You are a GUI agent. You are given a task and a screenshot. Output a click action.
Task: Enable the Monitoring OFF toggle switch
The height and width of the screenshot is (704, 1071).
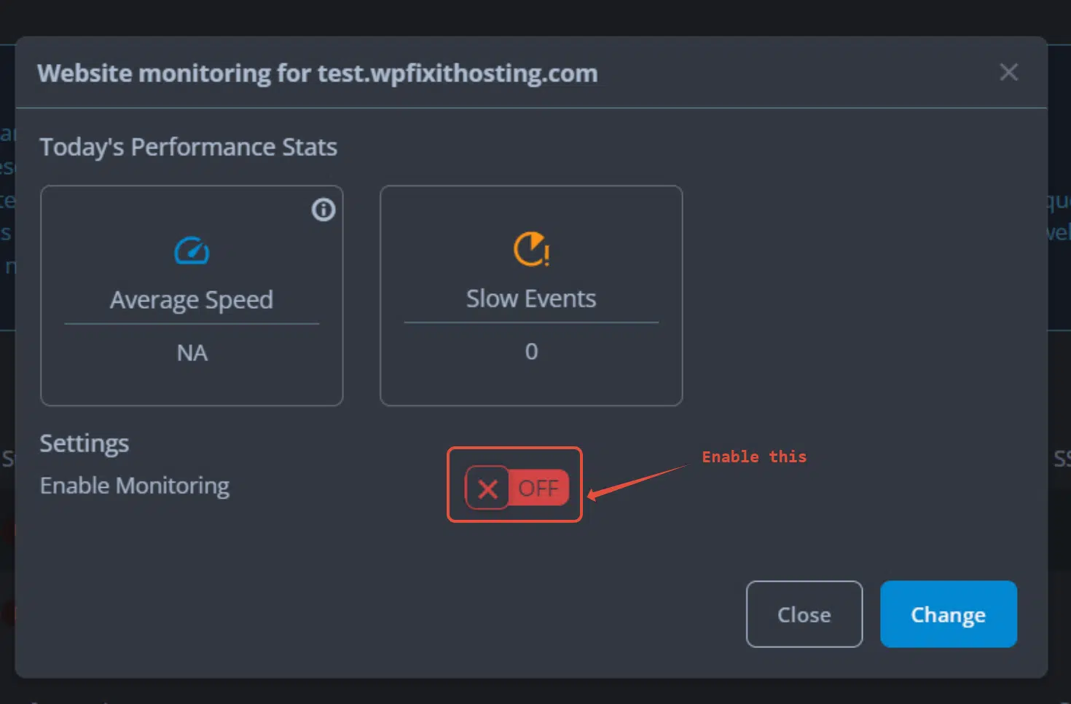517,488
